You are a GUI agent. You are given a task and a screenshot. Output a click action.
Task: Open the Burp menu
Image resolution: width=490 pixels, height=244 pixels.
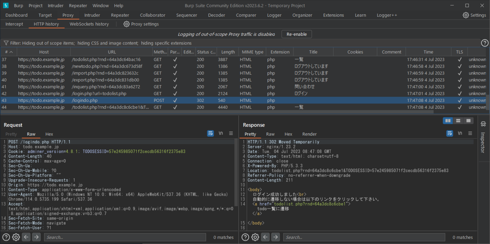pos(18,6)
